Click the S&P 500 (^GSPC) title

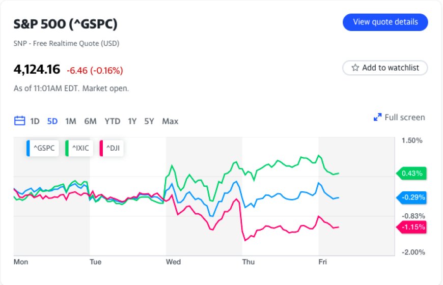67,24
